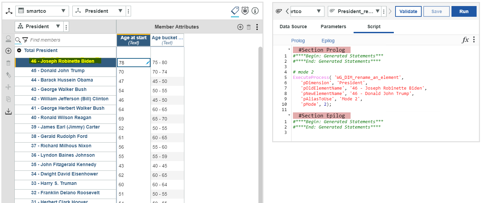Delete attribute using Member Attributes trash icon

coord(249,27)
